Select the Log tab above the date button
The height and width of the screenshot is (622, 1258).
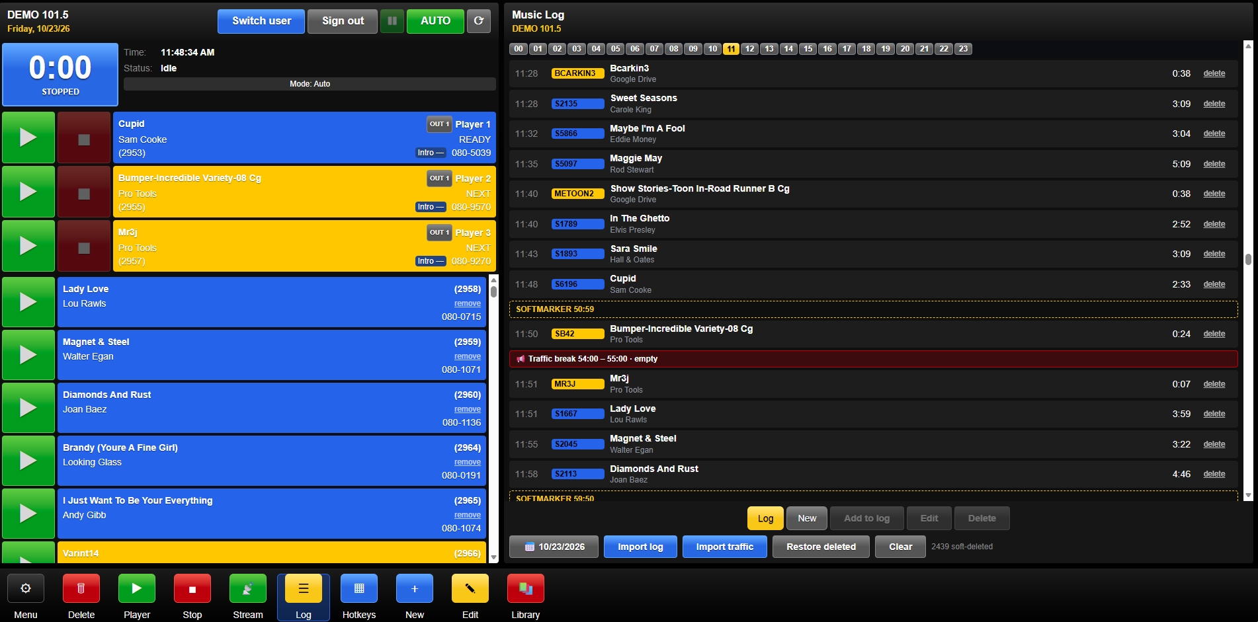pos(765,518)
